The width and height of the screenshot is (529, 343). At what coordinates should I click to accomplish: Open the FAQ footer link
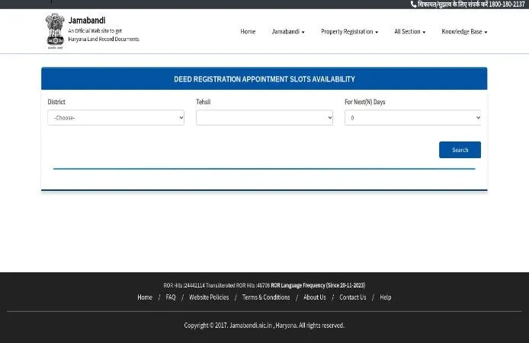pos(171,297)
